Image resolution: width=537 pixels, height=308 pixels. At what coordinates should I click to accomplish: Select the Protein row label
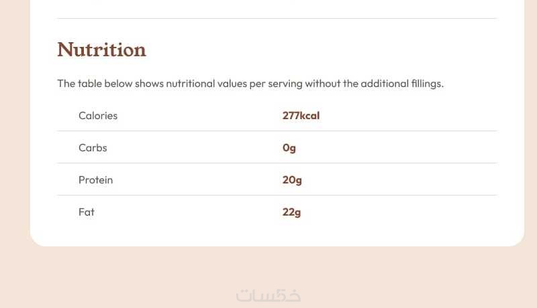point(95,180)
